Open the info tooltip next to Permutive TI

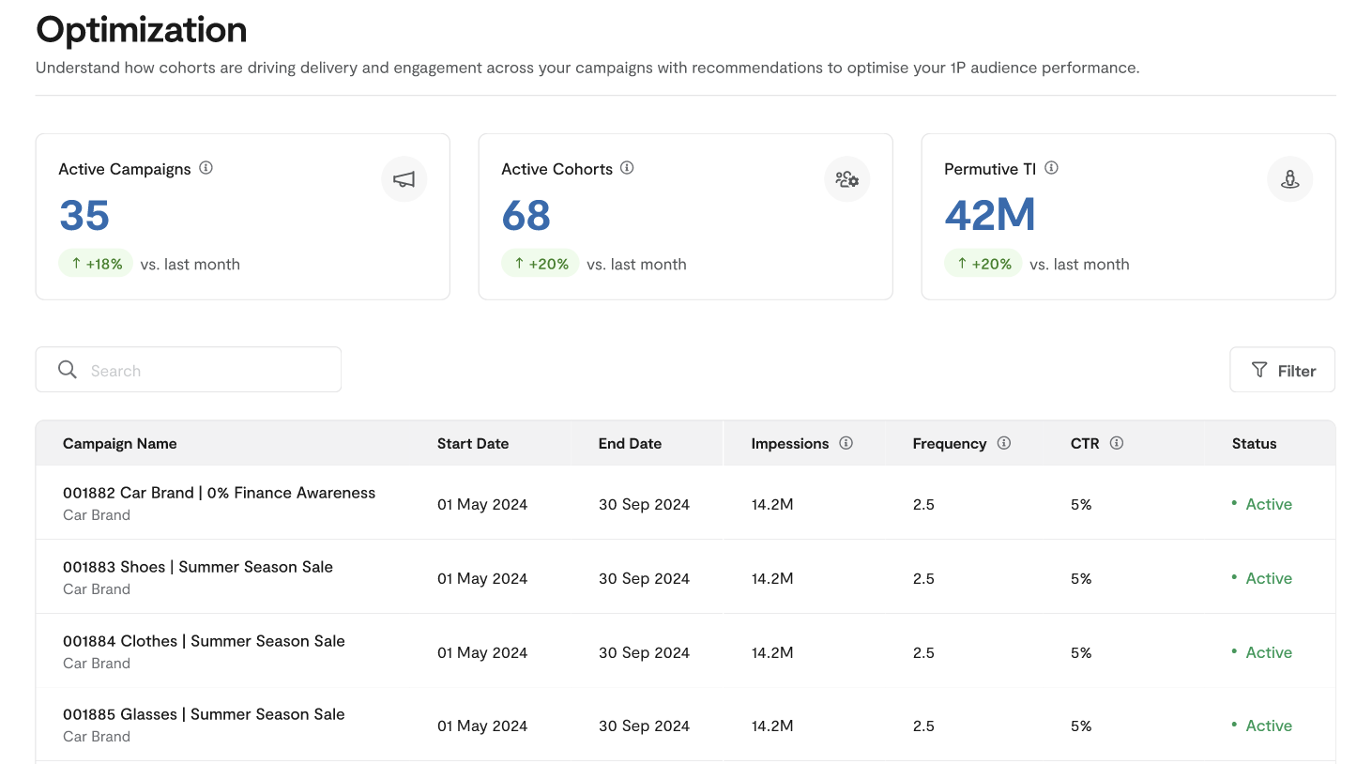coord(1051,168)
